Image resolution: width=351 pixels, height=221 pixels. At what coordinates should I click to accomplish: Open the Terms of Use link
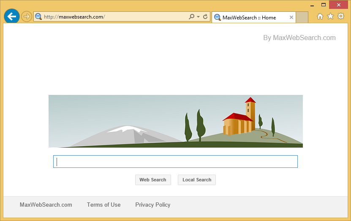pos(103,205)
